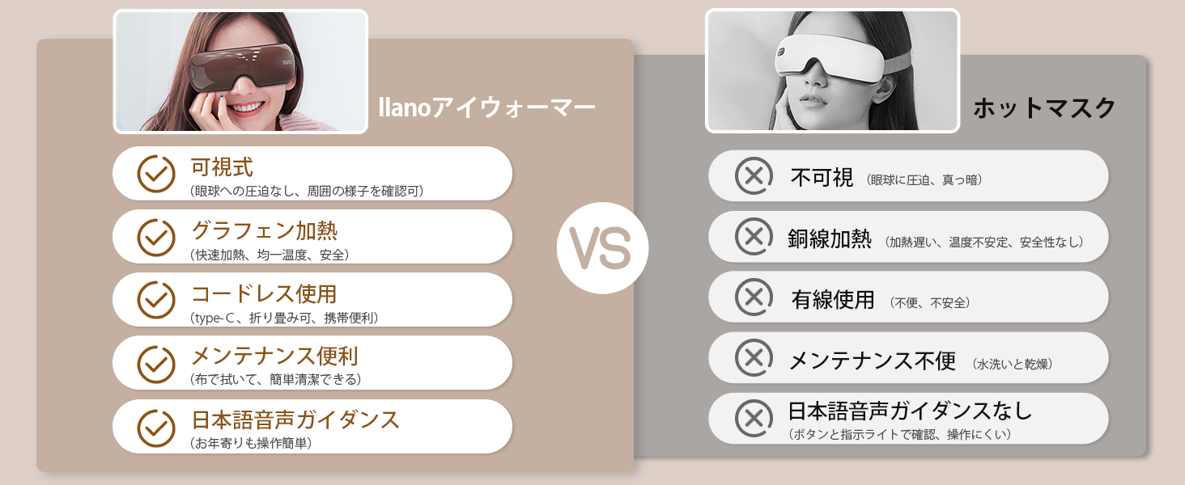
Task: Click the checkmark icon beside グラフェン加熱
Action: 156,236
